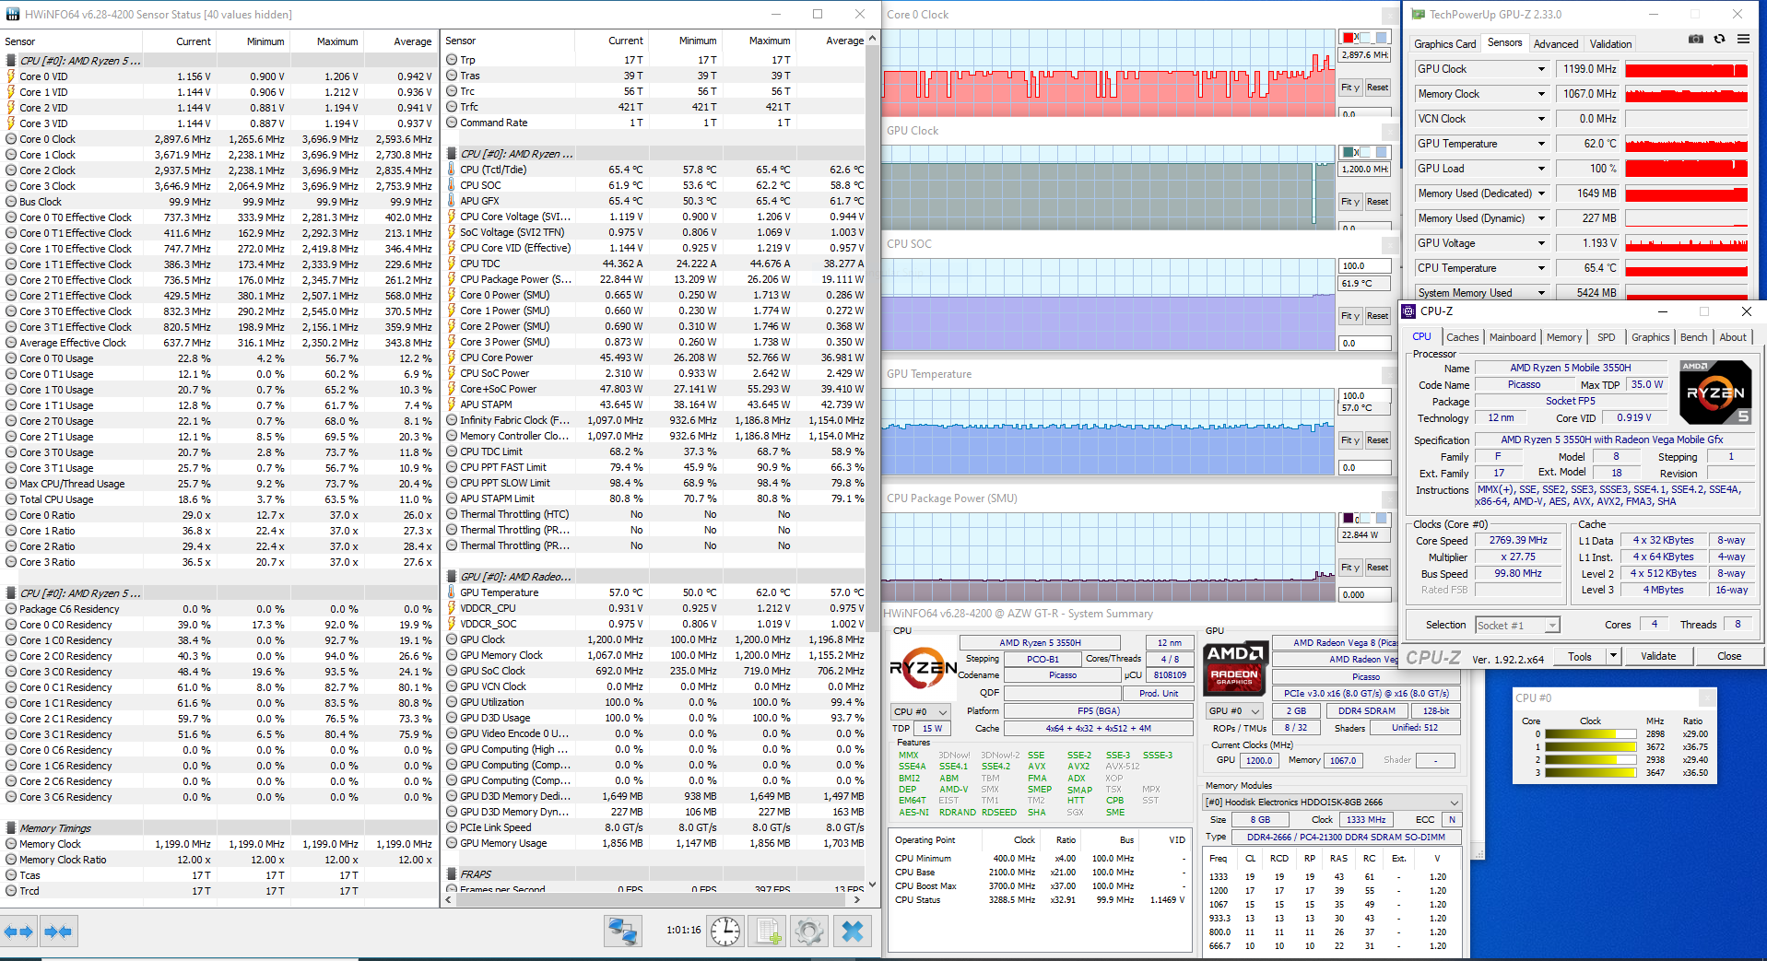Click the Ryzen logo in System Summary
The width and height of the screenshot is (1767, 961).
click(923, 668)
